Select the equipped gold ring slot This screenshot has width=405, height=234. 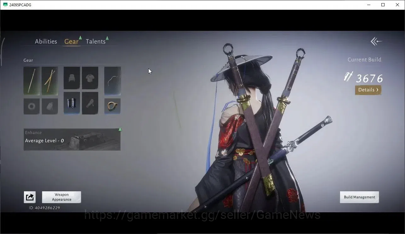tap(112, 106)
